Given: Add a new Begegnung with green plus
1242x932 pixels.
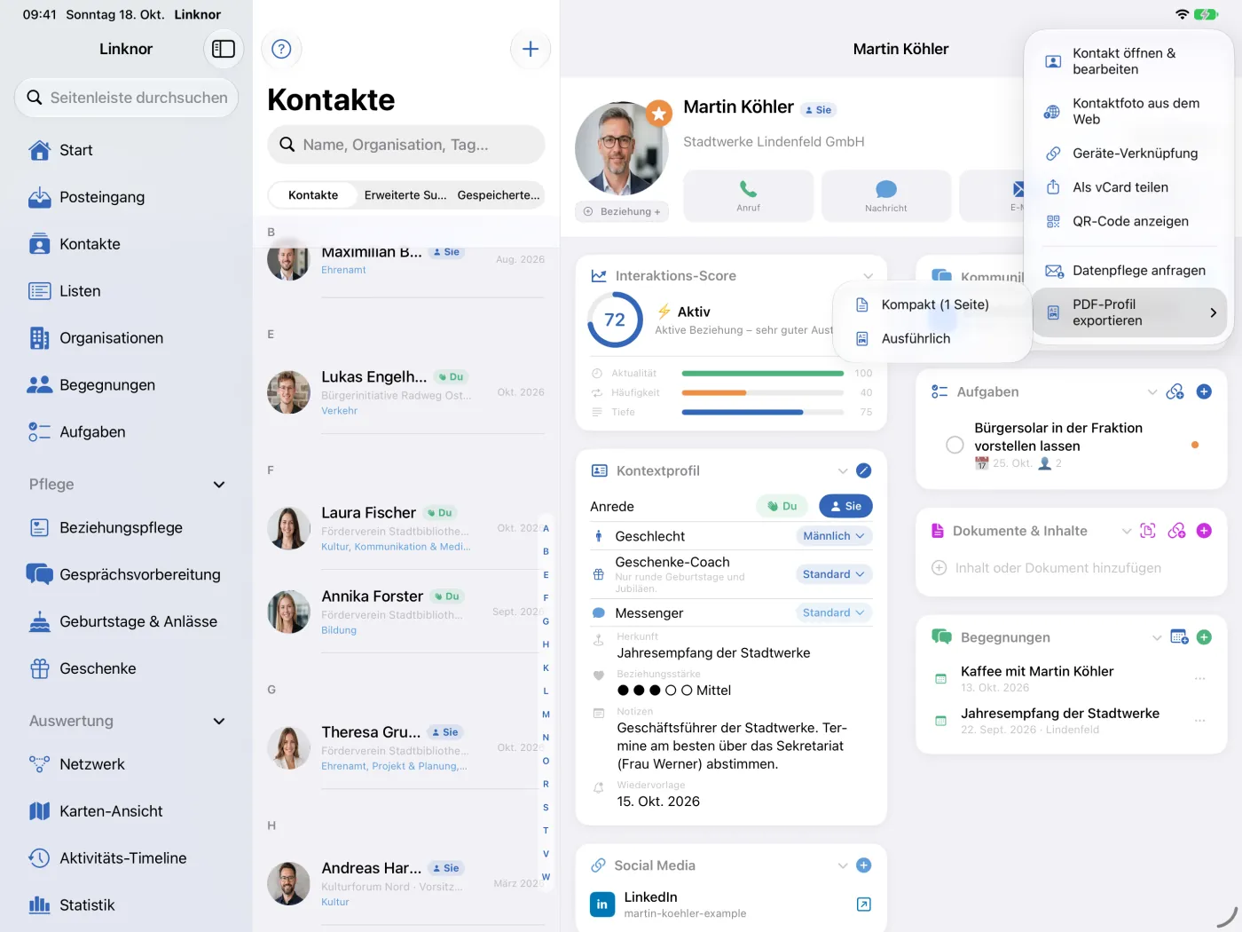Looking at the screenshot, I should (x=1204, y=637).
